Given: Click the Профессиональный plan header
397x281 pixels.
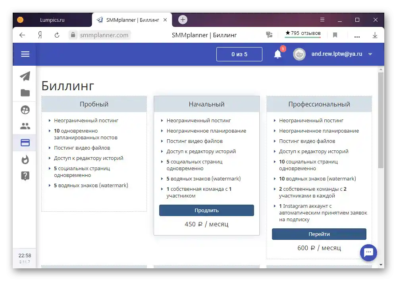Looking at the screenshot, I should (319, 104).
